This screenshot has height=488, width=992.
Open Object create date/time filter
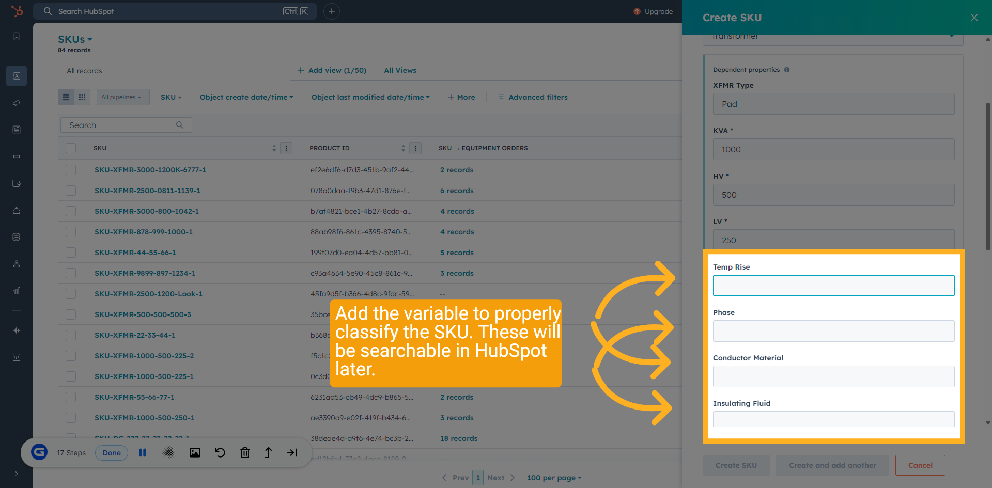[246, 97]
